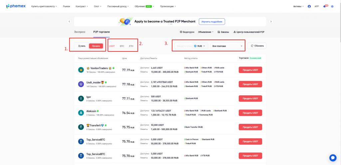Click Yoomoney RUB payment method
The width and height of the screenshot is (341, 165).
pyautogui.click(x=205, y=115)
